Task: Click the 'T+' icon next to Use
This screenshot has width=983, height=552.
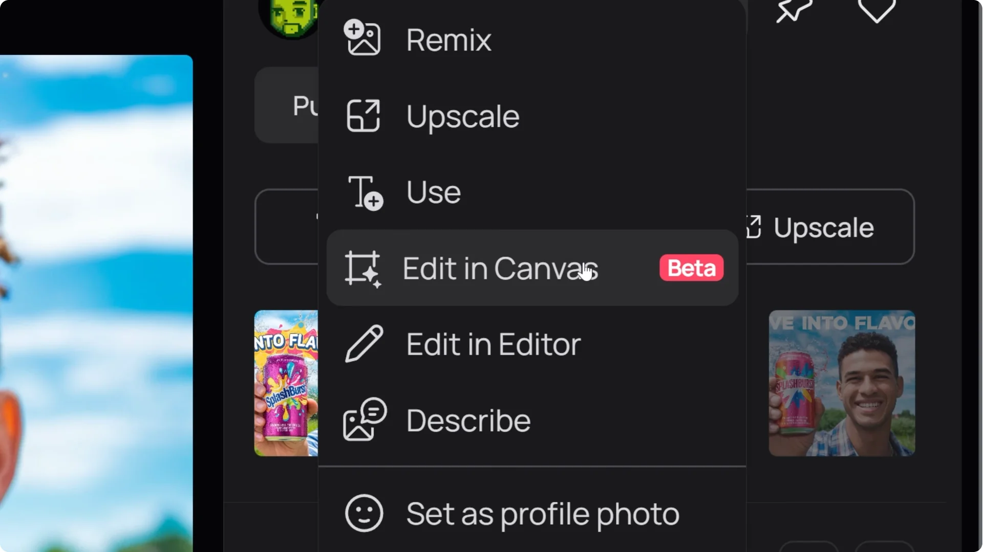Action: (x=364, y=192)
